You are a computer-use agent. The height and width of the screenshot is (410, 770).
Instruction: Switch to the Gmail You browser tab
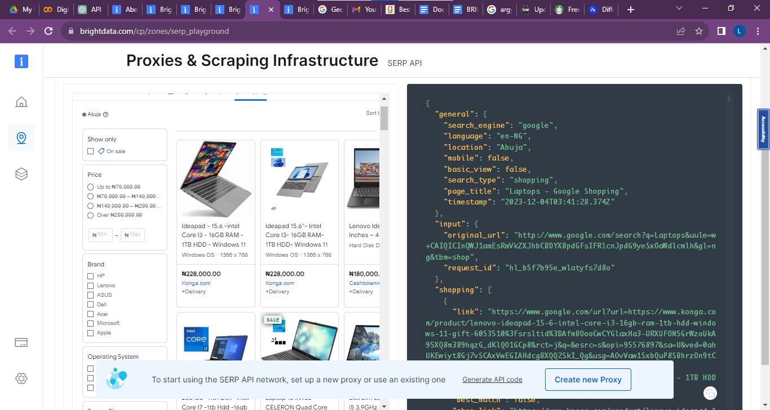pos(364,10)
